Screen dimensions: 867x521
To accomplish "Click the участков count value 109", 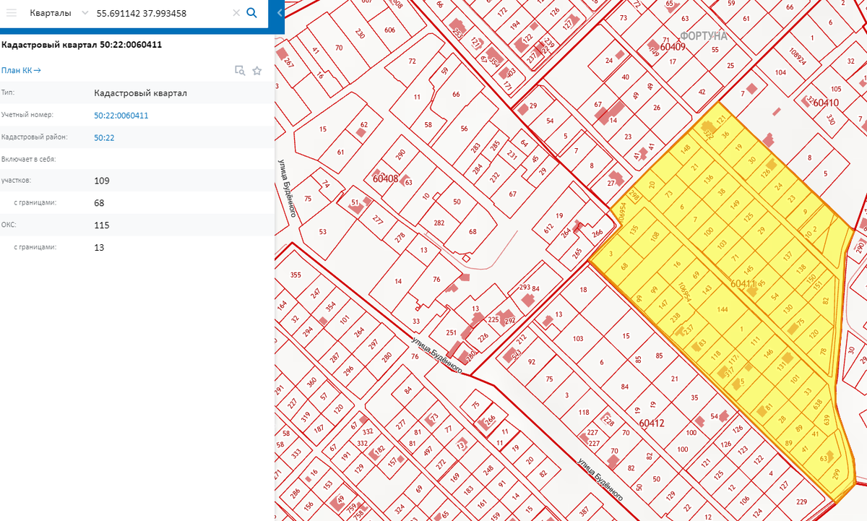I will [x=102, y=181].
